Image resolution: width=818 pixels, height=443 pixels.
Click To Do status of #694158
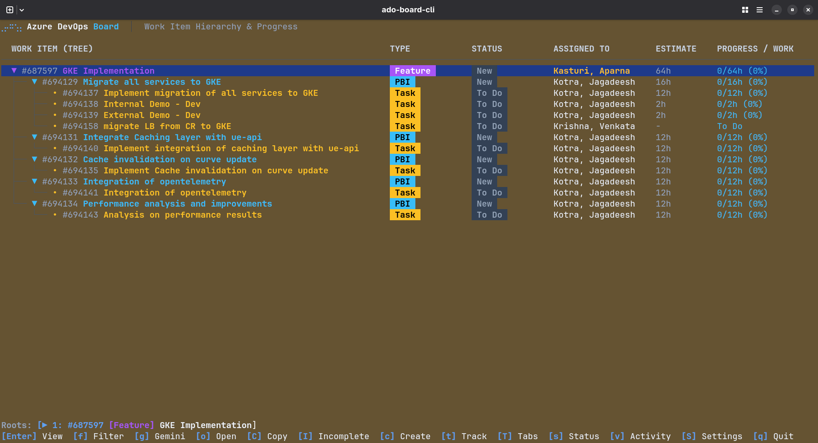(490, 126)
